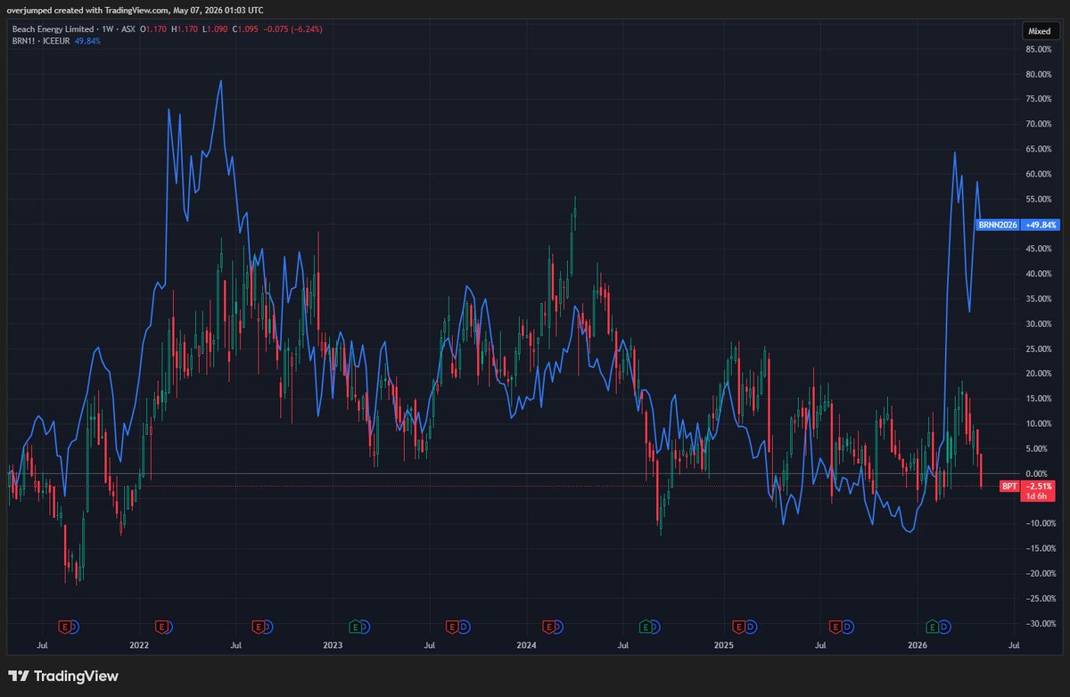The image size is (1070, 697).
Task: Click the green earnings marker just after 2023
Action: tap(355, 627)
